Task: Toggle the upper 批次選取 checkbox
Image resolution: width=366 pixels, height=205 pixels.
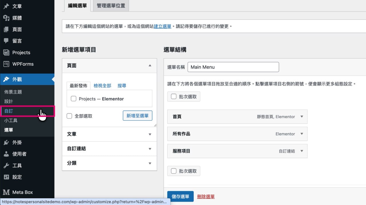Action: coord(174,97)
